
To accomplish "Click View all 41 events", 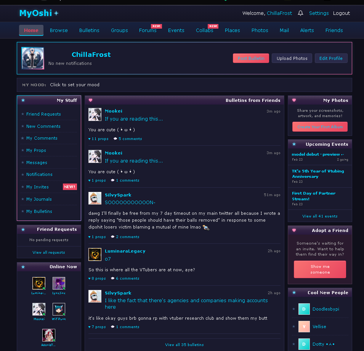I will (320, 216).
